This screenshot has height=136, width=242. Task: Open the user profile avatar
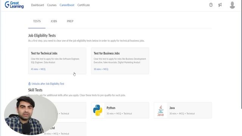[x=232, y=5]
